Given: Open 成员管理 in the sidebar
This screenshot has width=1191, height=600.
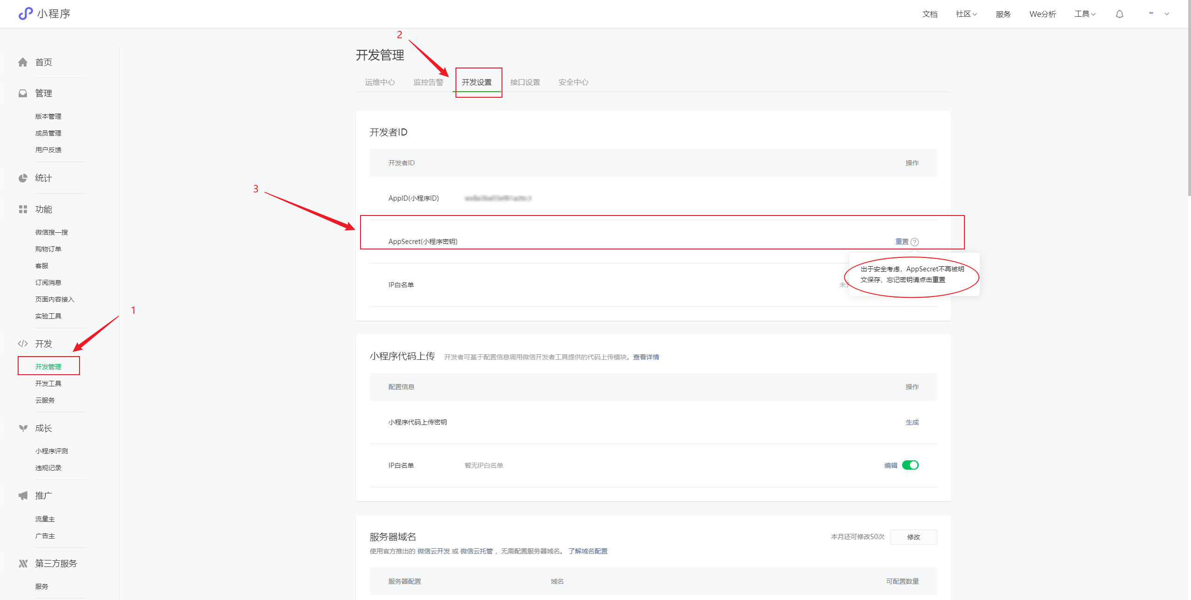Looking at the screenshot, I should [x=48, y=133].
